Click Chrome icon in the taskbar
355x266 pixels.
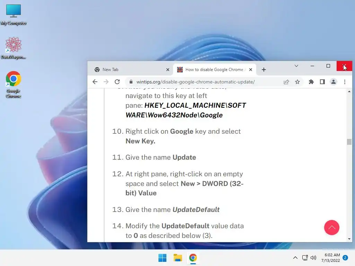pos(193,258)
